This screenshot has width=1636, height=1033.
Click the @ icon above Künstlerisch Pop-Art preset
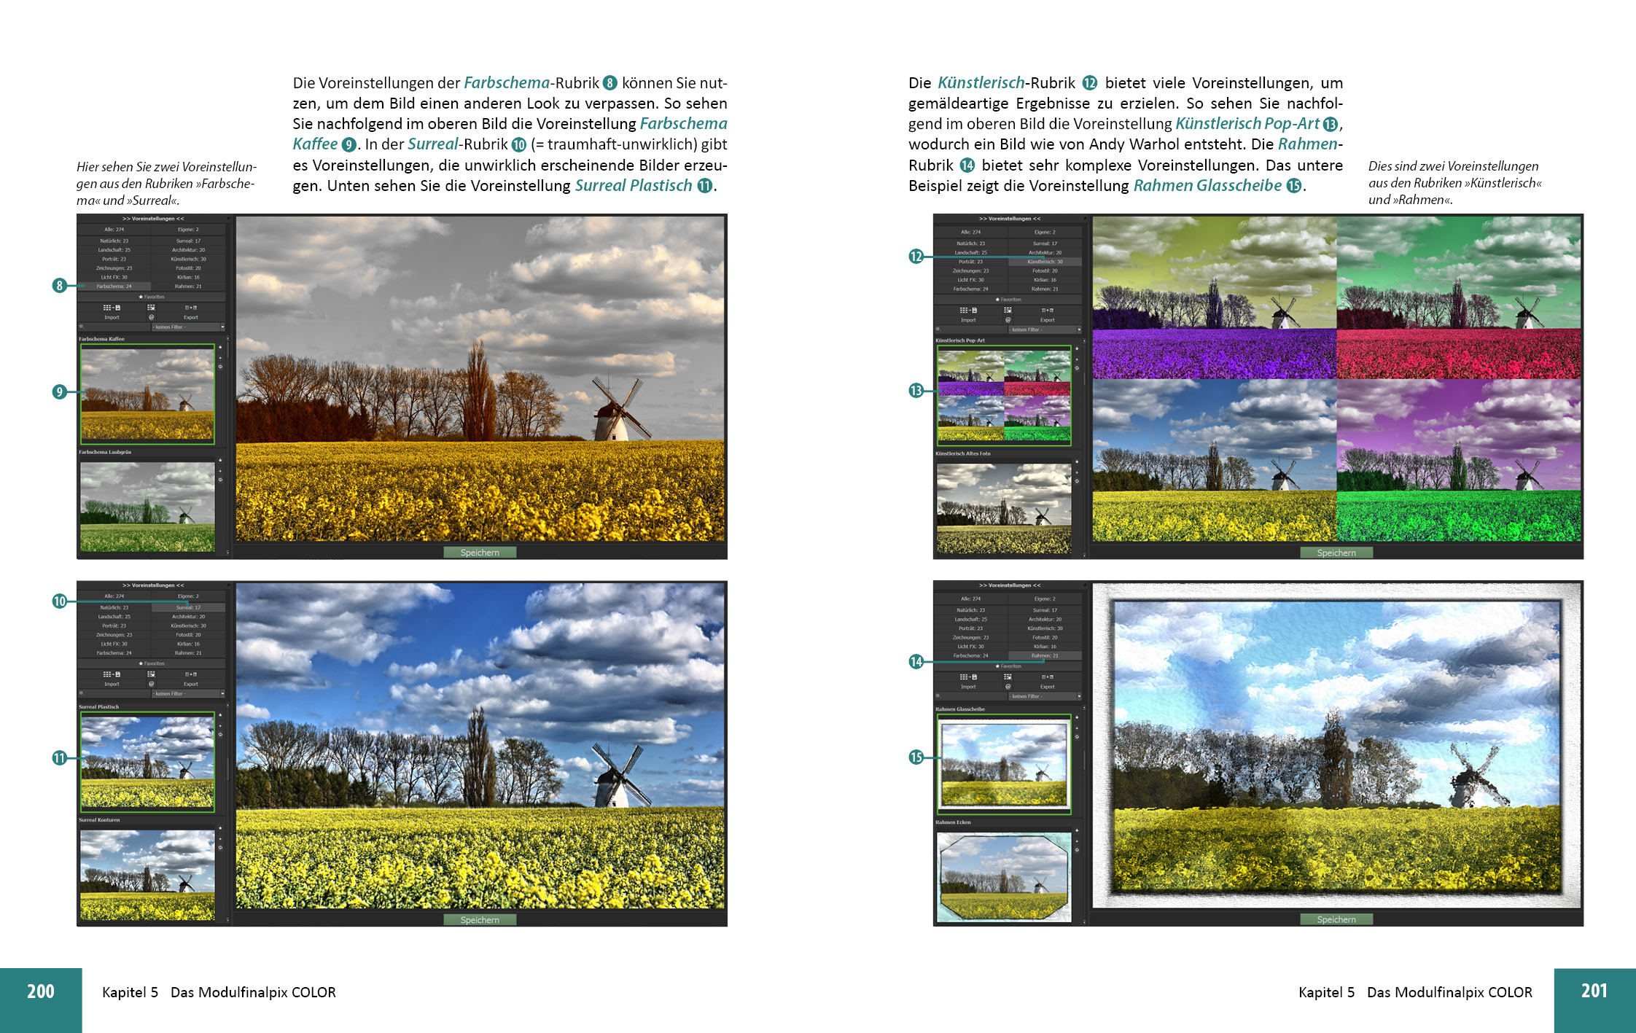pyautogui.click(x=1008, y=320)
